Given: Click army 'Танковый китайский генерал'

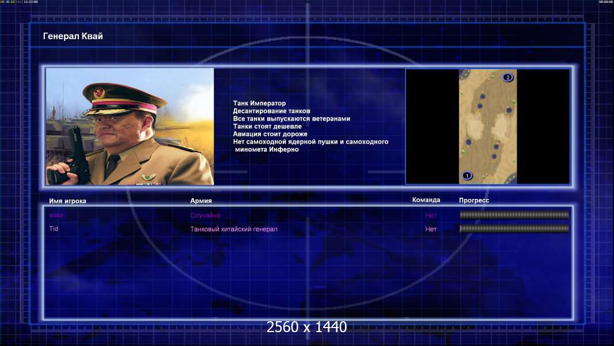Looking at the screenshot, I should pos(234,229).
